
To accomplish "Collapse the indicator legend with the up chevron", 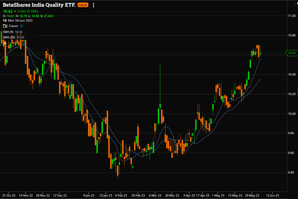I will click(x=5, y=43).
